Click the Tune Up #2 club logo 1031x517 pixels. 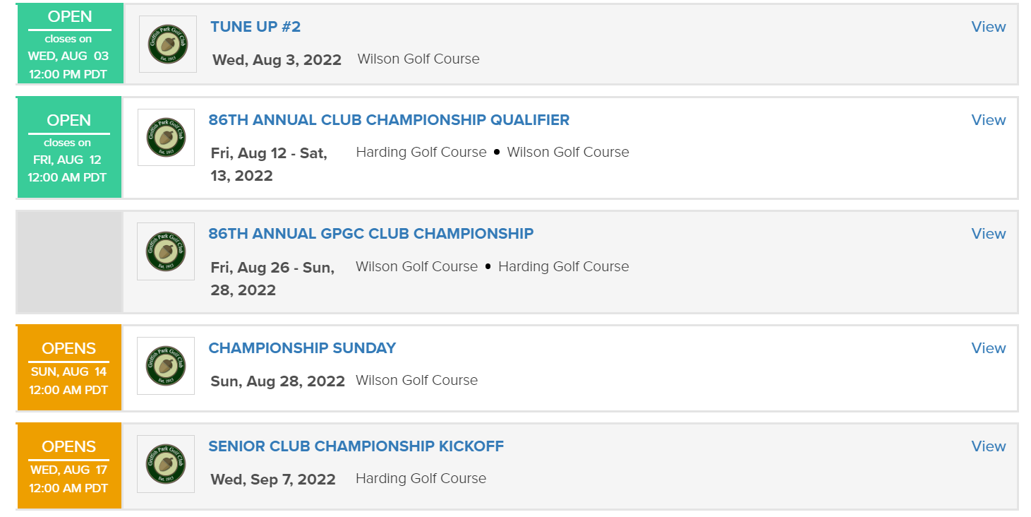(168, 44)
